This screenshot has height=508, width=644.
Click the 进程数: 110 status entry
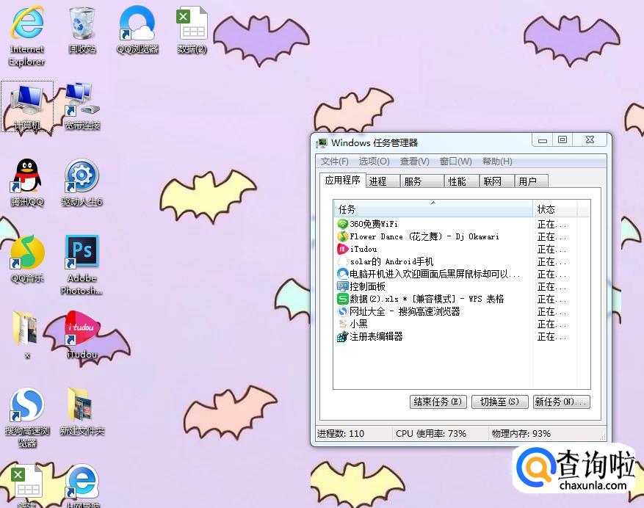341,433
